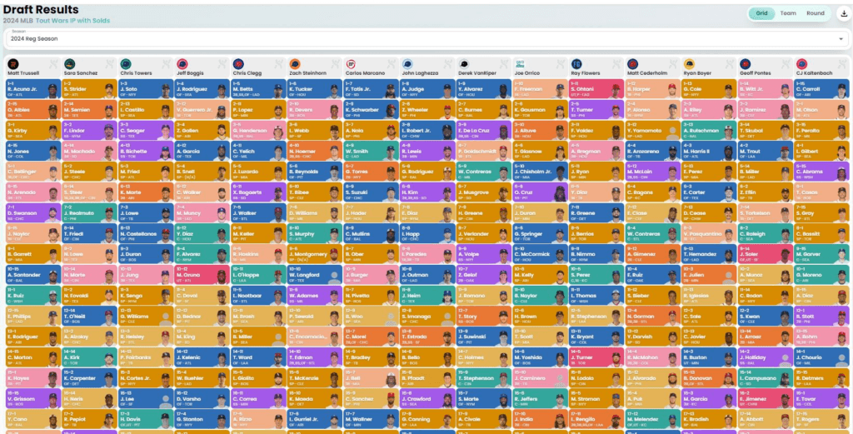Image resolution: width=853 pixels, height=434 pixels.
Task: Click Ray Flowers' FG team logo
Action: (x=576, y=63)
